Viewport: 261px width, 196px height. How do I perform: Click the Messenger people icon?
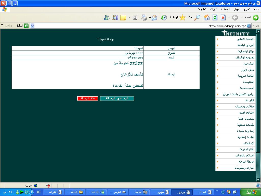pyautogui.click(x=107, y=17)
